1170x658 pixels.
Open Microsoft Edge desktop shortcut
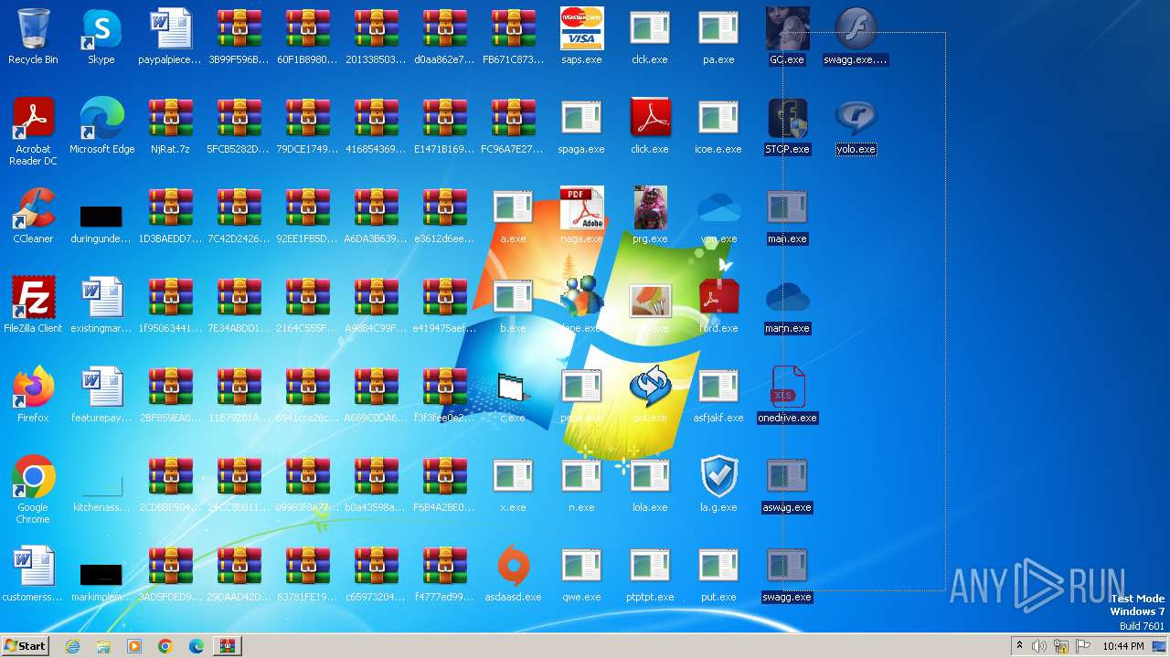[101, 126]
